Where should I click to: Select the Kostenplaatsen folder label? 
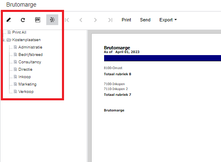point(26,40)
